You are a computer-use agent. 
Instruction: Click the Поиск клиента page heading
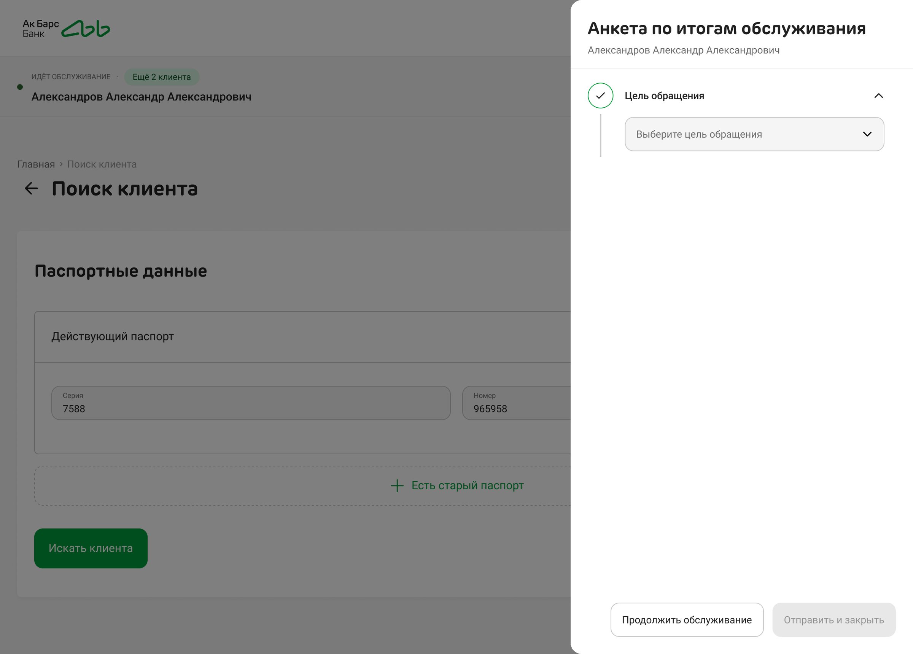[x=125, y=189]
